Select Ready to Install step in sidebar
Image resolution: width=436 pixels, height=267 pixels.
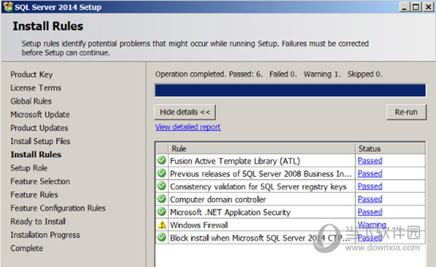coord(38,221)
